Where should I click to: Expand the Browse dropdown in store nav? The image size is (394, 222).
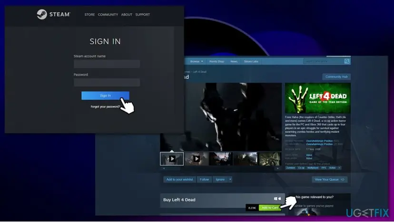point(196,61)
